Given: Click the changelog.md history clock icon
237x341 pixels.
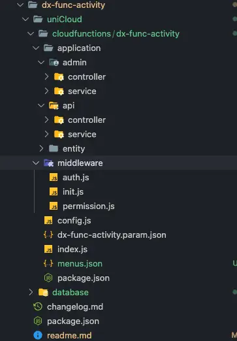Looking at the screenshot, I should point(38,306).
